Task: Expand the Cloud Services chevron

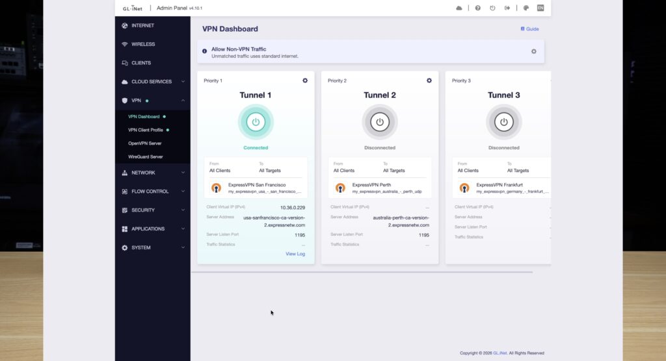Action: (x=183, y=81)
